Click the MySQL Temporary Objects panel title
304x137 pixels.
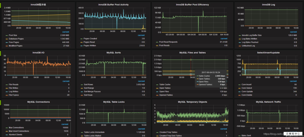192,102
